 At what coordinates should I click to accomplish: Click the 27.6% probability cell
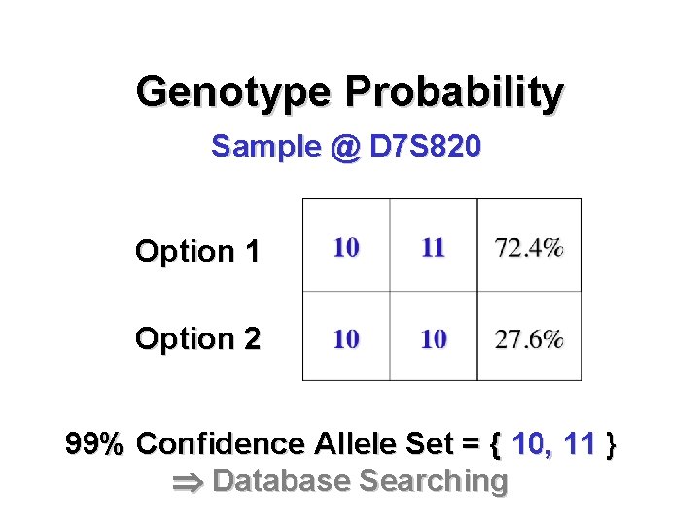(x=529, y=339)
